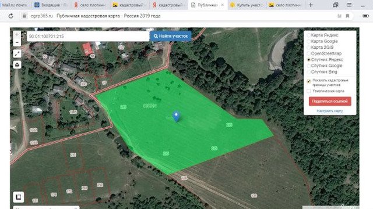
Task: Toggle fullscreen map view
Action: point(17,54)
